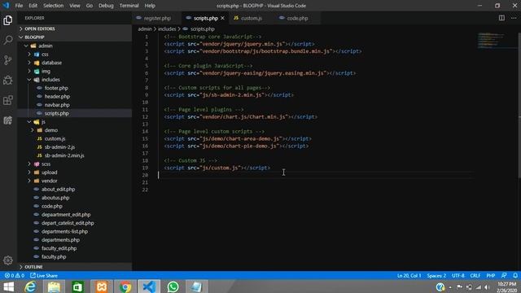
Task: Open the notifications bell in status bar
Action: (x=515, y=276)
